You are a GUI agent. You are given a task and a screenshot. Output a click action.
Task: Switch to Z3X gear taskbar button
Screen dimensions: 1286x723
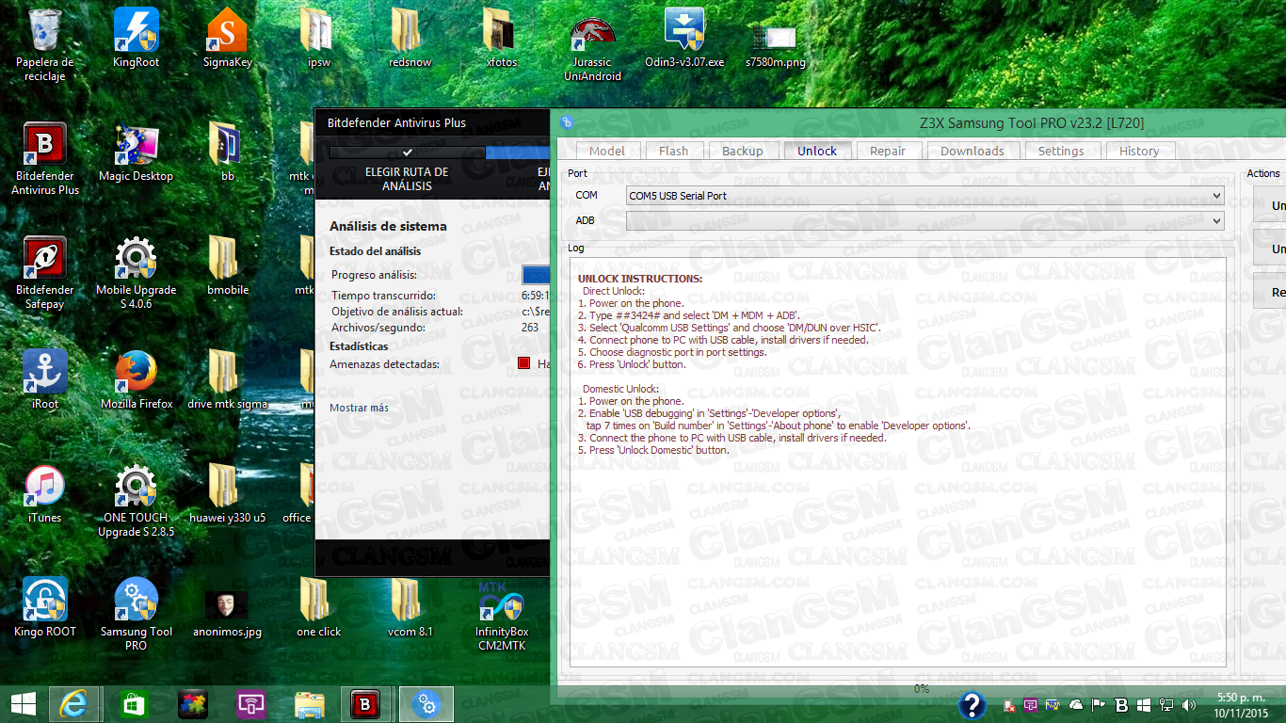(426, 704)
